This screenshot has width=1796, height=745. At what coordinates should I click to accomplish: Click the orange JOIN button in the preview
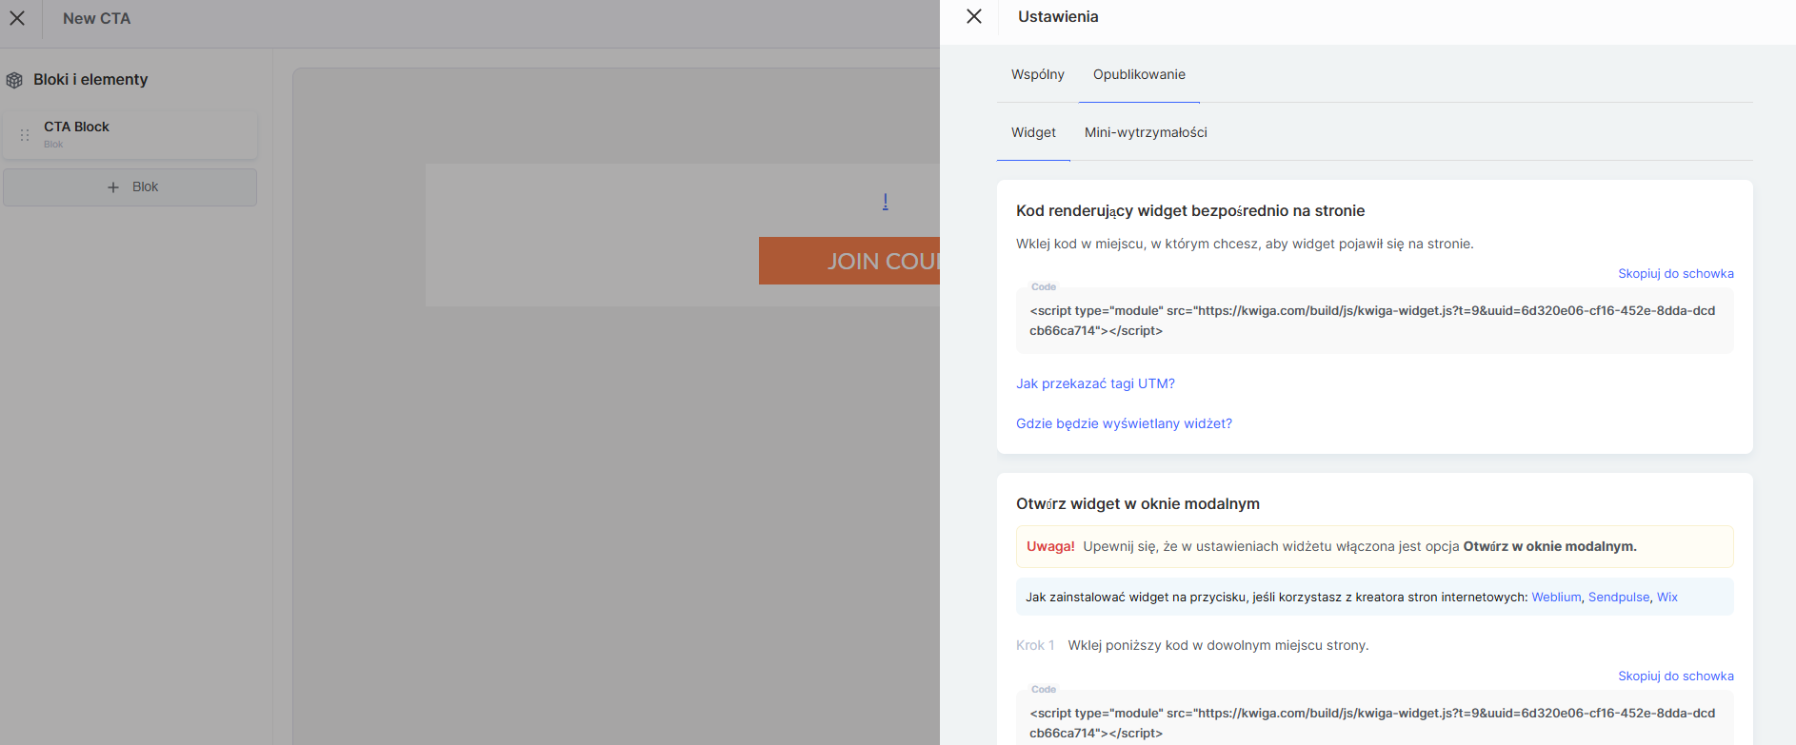848,261
